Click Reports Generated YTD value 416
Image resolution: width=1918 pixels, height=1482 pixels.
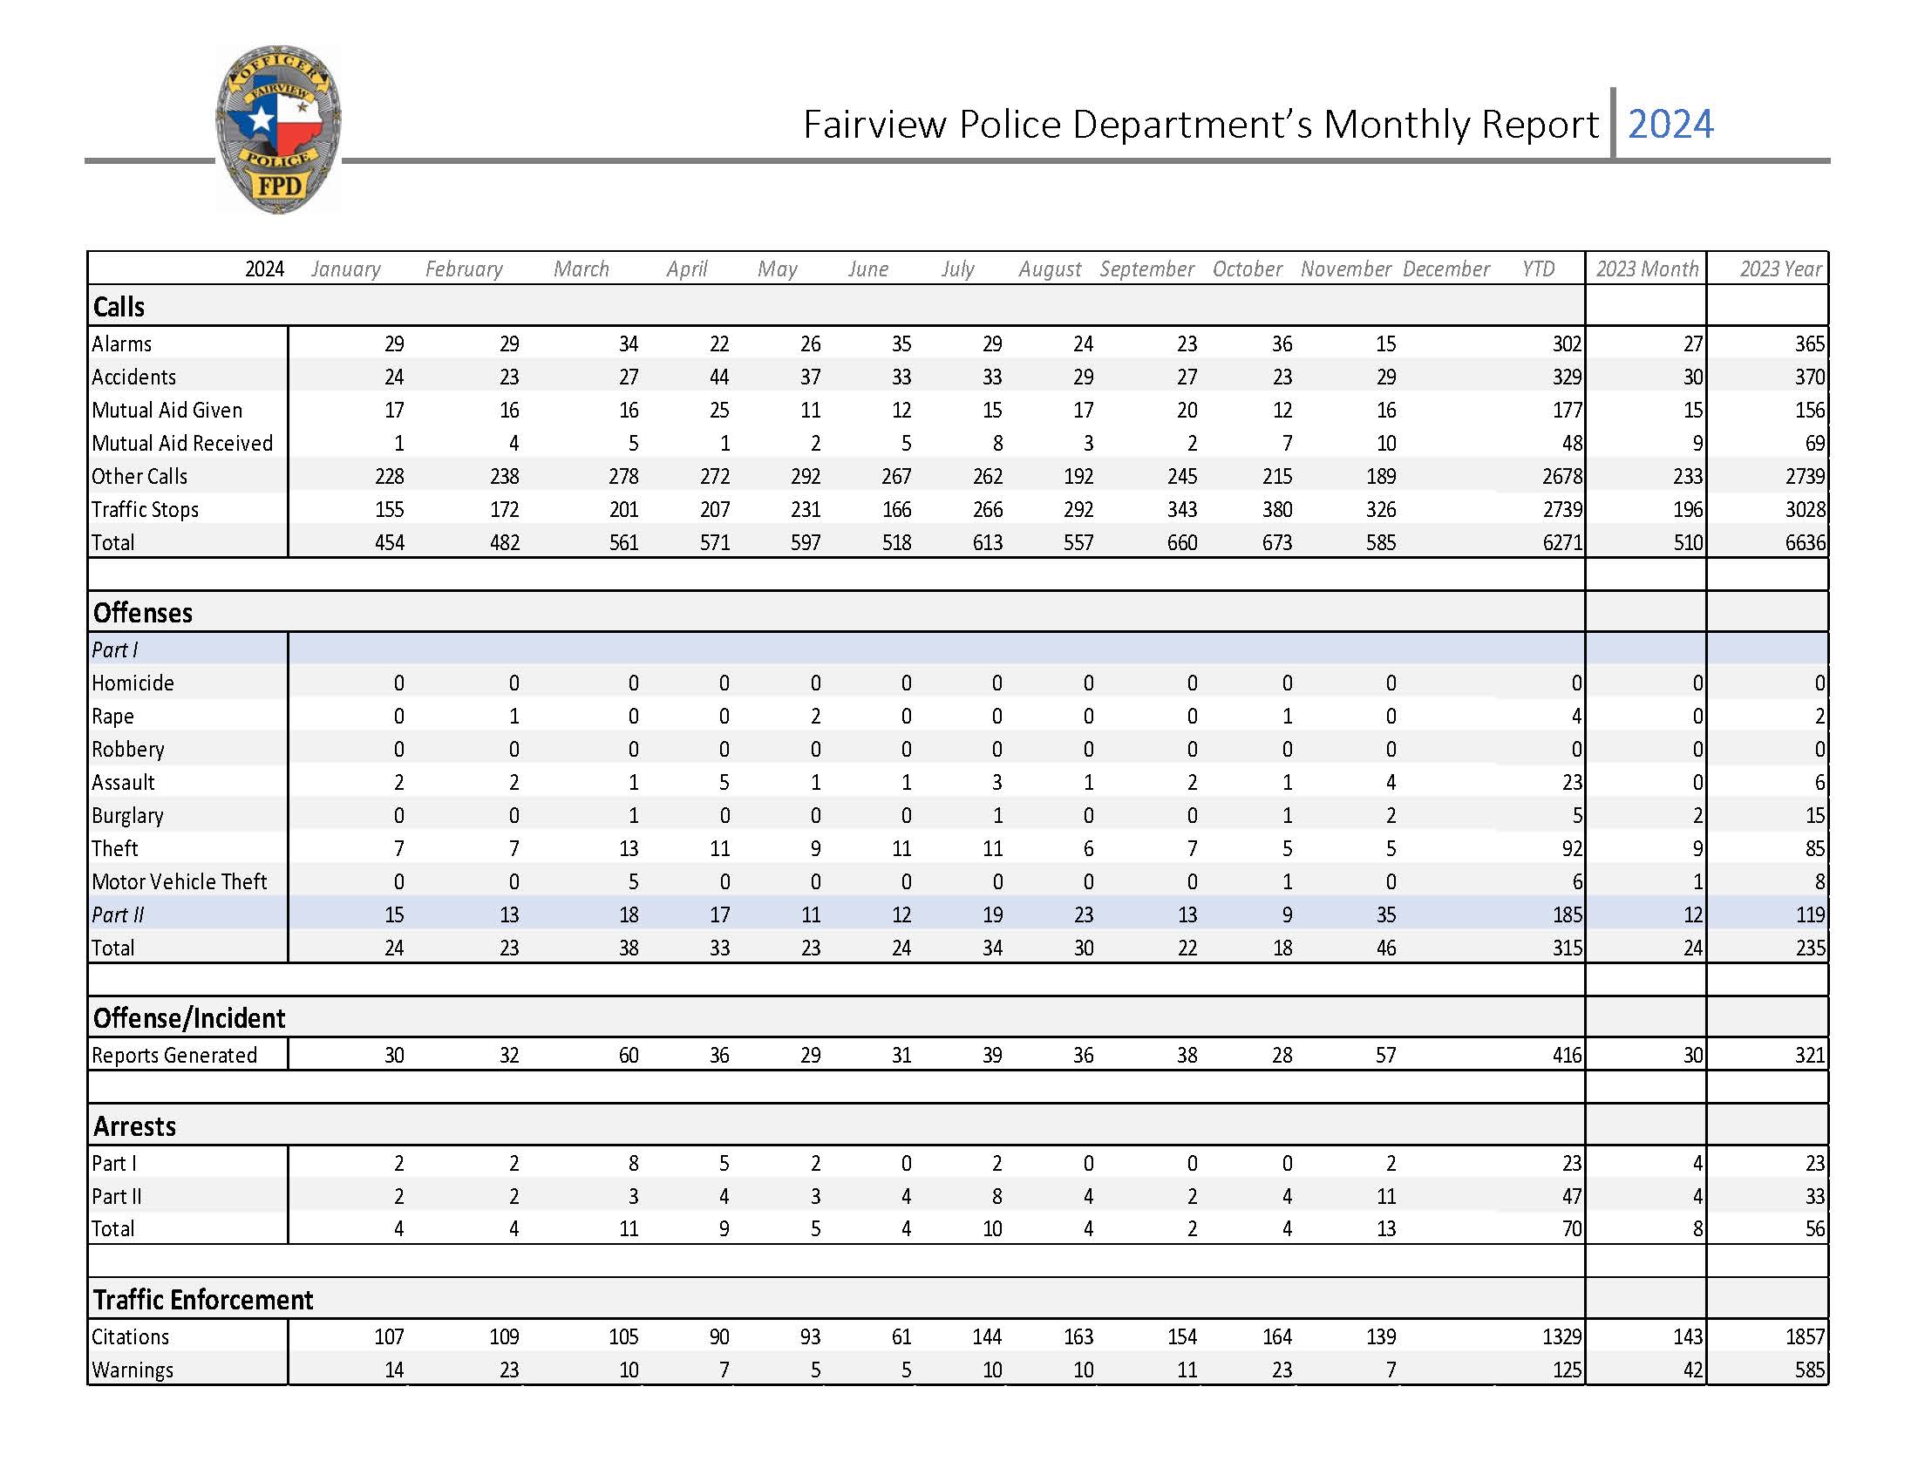1567,1056
